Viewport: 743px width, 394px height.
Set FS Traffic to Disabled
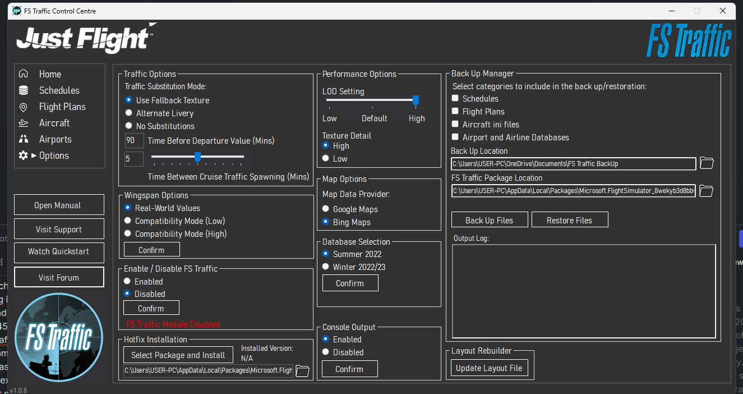[x=127, y=294]
